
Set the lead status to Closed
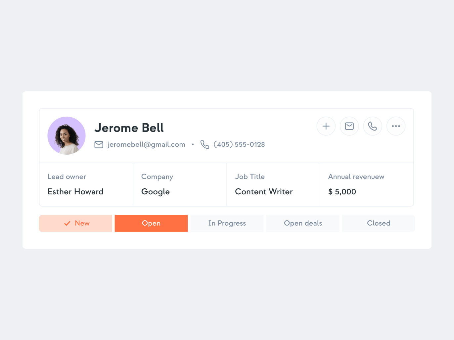pyautogui.click(x=379, y=223)
